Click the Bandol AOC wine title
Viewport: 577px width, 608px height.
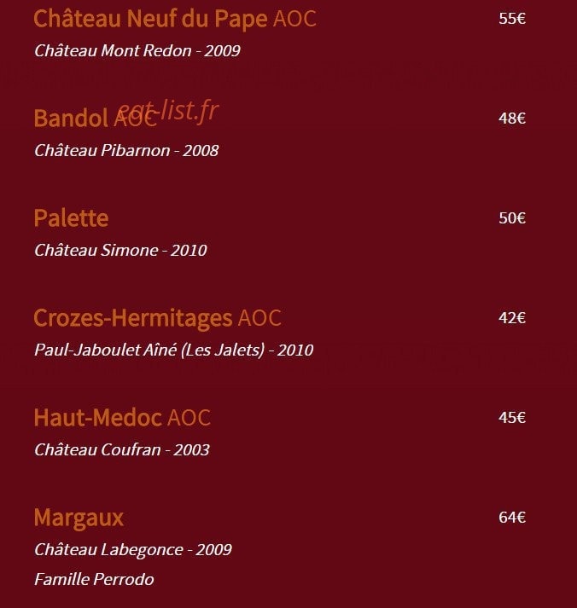click(96, 119)
